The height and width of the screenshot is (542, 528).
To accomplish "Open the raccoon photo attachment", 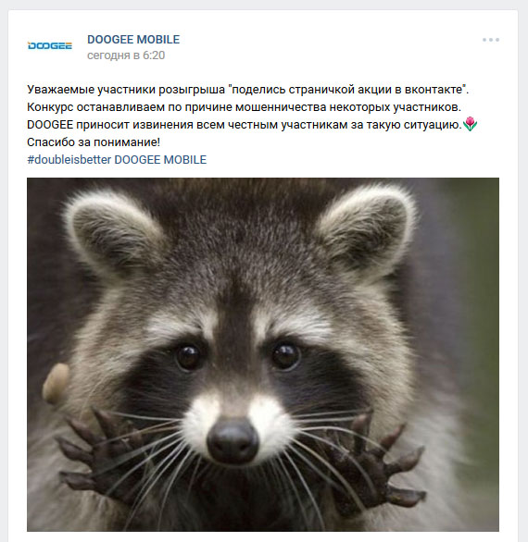I will 263,354.
